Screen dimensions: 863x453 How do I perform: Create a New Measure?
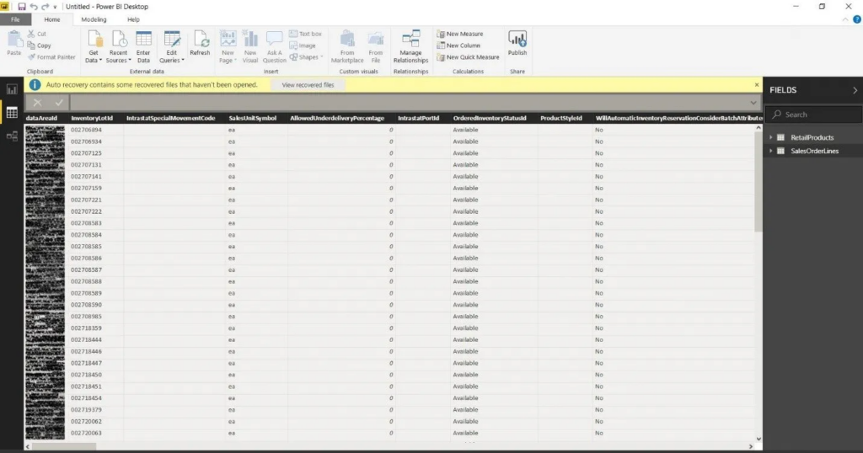pyautogui.click(x=460, y=34)
